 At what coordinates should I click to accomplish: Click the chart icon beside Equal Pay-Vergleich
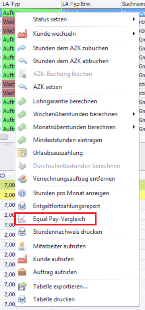point(22,219)
